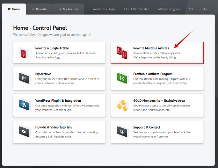Click text 'Our collection of hands-on video tutorials is waiting.'
The height and width of the screenshot is (168, 218).
pos(67,132)
